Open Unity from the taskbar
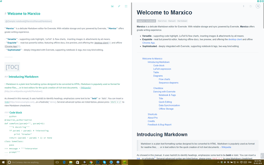 pos(84,162)
